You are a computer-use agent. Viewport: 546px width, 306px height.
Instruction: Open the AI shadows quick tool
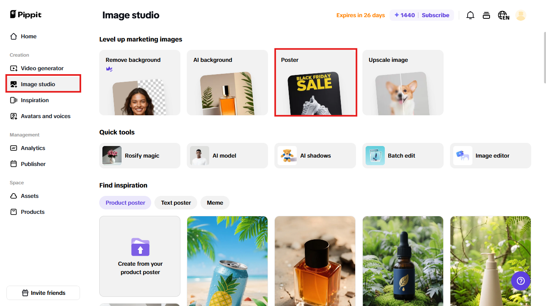(315, 156)
